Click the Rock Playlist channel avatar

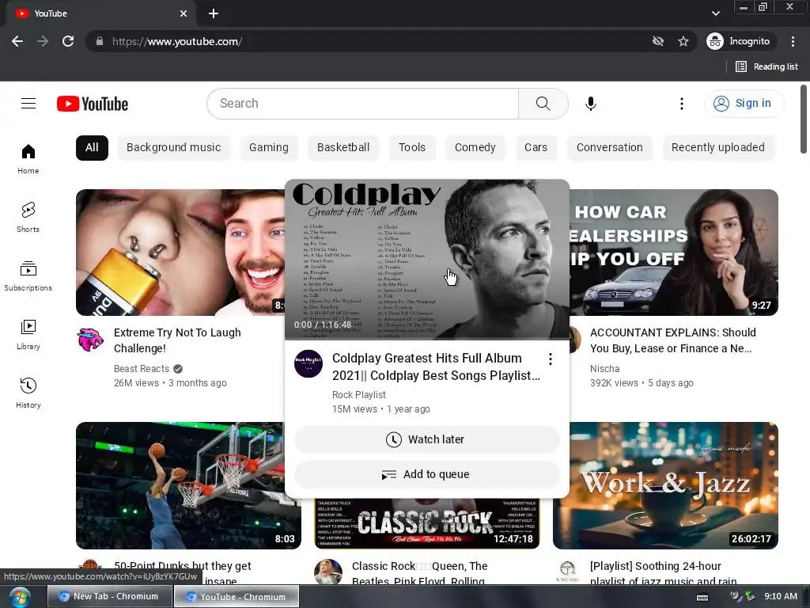click(308, 363)
